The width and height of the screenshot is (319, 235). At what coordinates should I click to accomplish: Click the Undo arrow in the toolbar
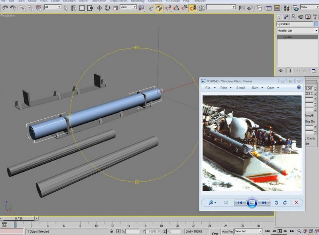(5, 8)
